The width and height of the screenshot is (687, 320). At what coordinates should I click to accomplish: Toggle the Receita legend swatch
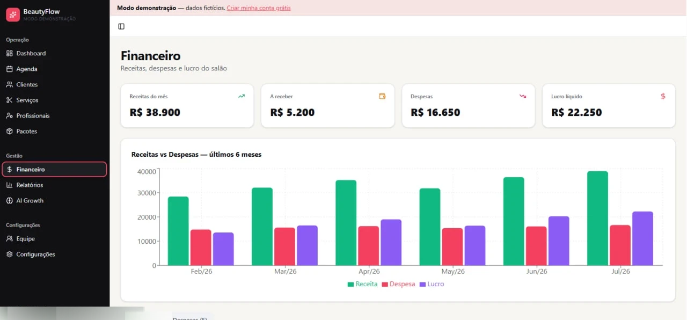tap(351, 284)
